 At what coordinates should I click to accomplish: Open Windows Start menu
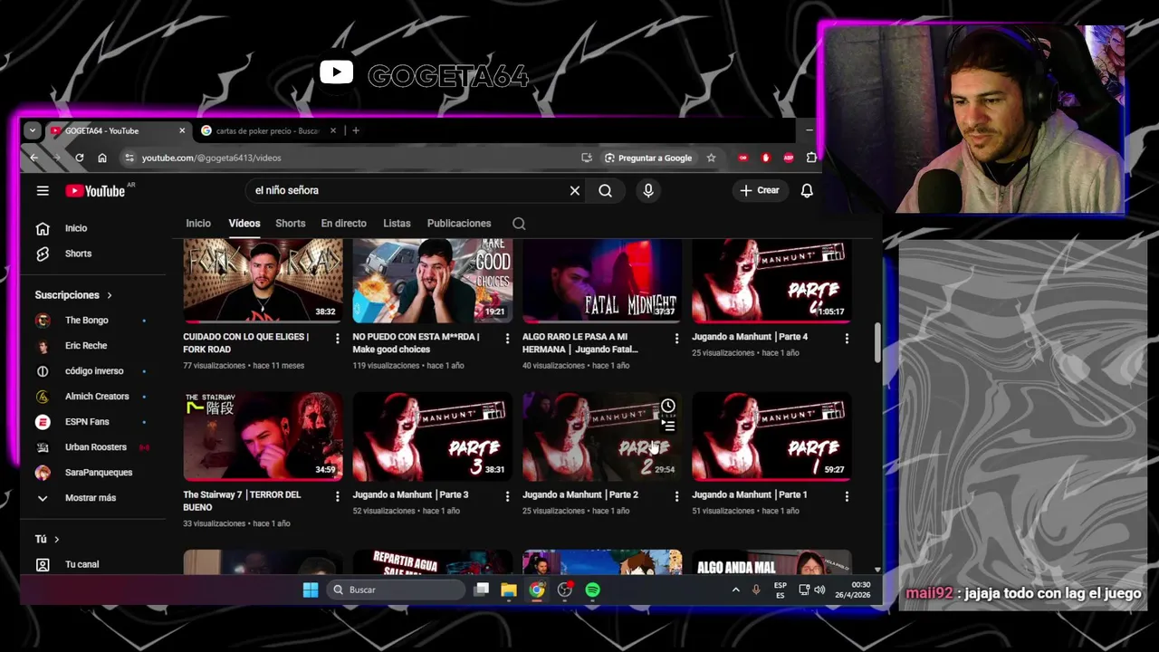(x=311, y=590)
